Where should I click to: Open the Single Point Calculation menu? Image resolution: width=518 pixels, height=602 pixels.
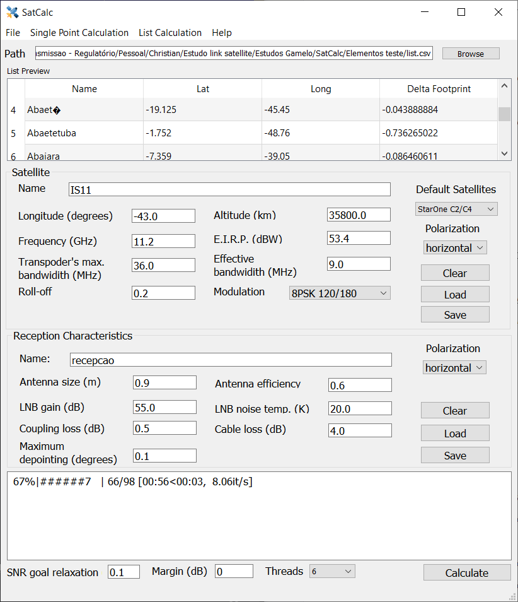79,33
